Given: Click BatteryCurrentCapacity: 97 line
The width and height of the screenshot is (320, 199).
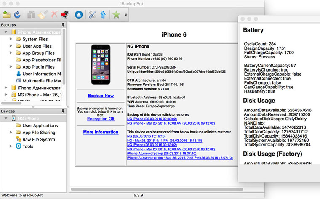Looking at the screenshot, I should point(270,66).
